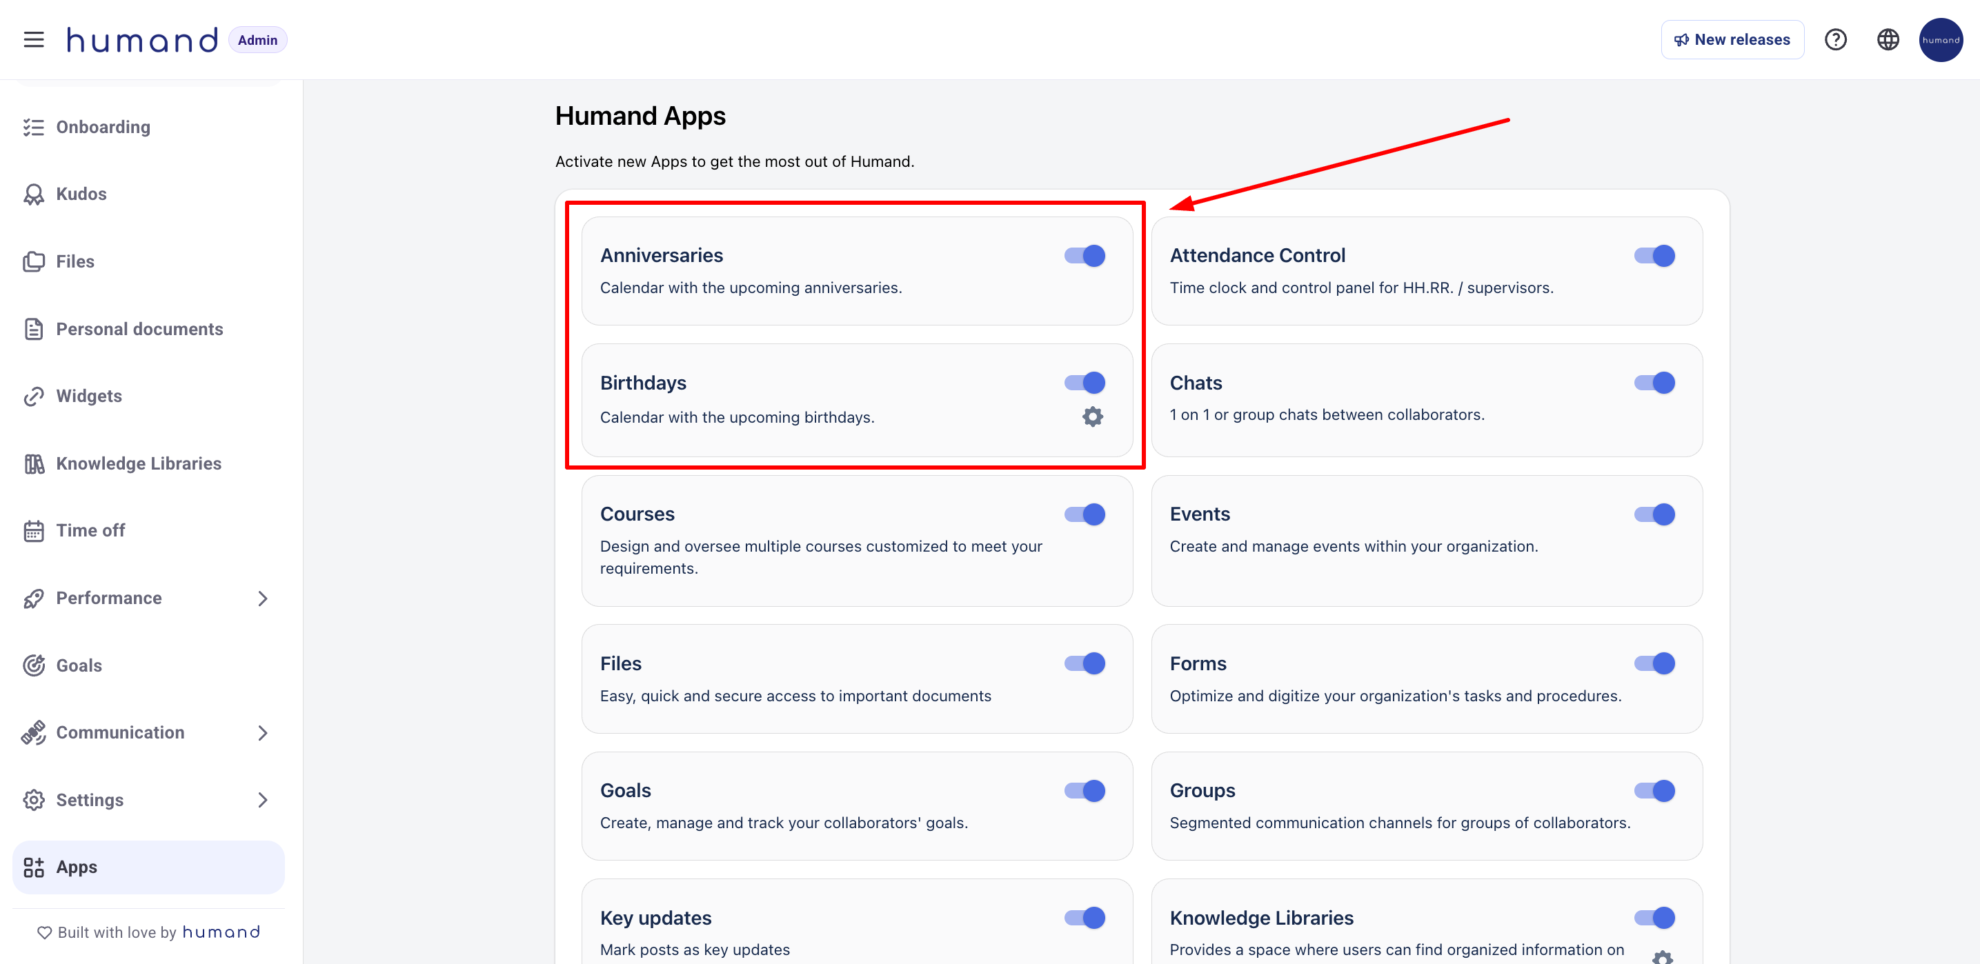Toggle the Courses app switch
Viewport: 1980px width, 964px height.
[x=1085, y=514]
